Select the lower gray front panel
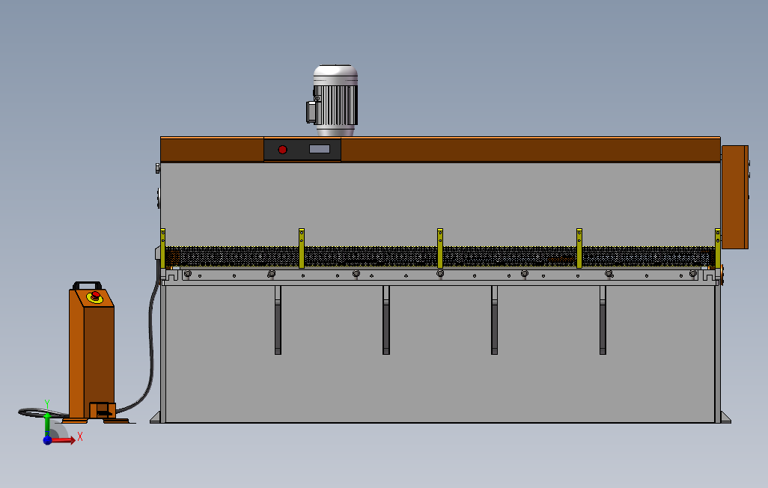The width and height of the screenshot is (768, 488). click(440, 354)
